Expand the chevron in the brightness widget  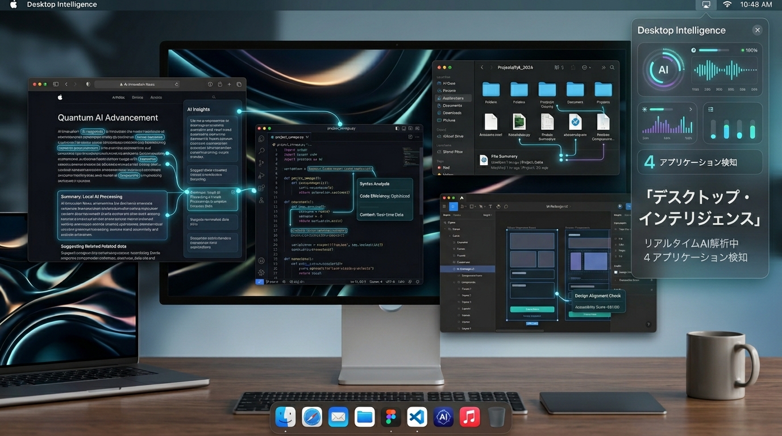pyautogui.click(x=691, y=109)
